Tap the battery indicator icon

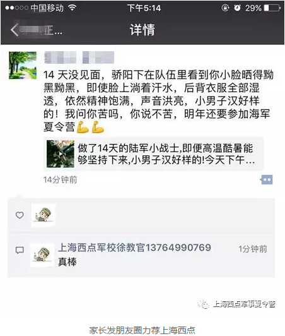[x=272, y=8]
